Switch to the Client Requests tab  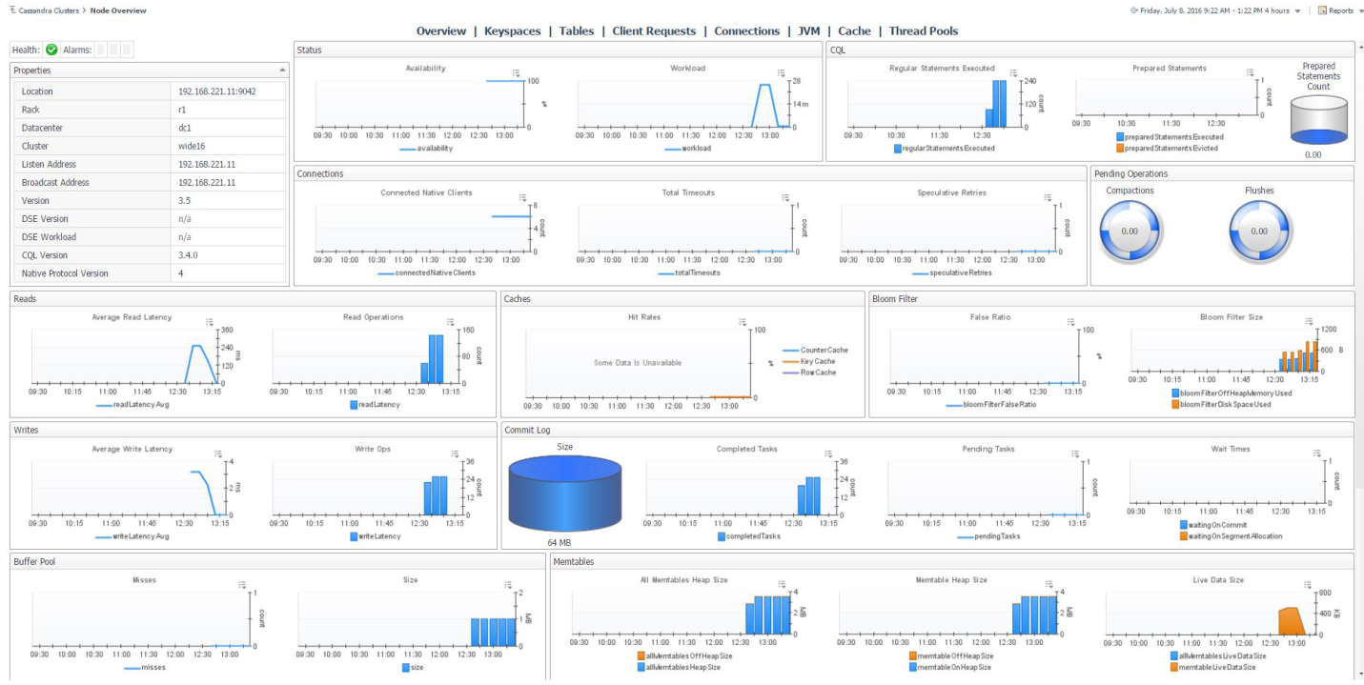[654, 31]
